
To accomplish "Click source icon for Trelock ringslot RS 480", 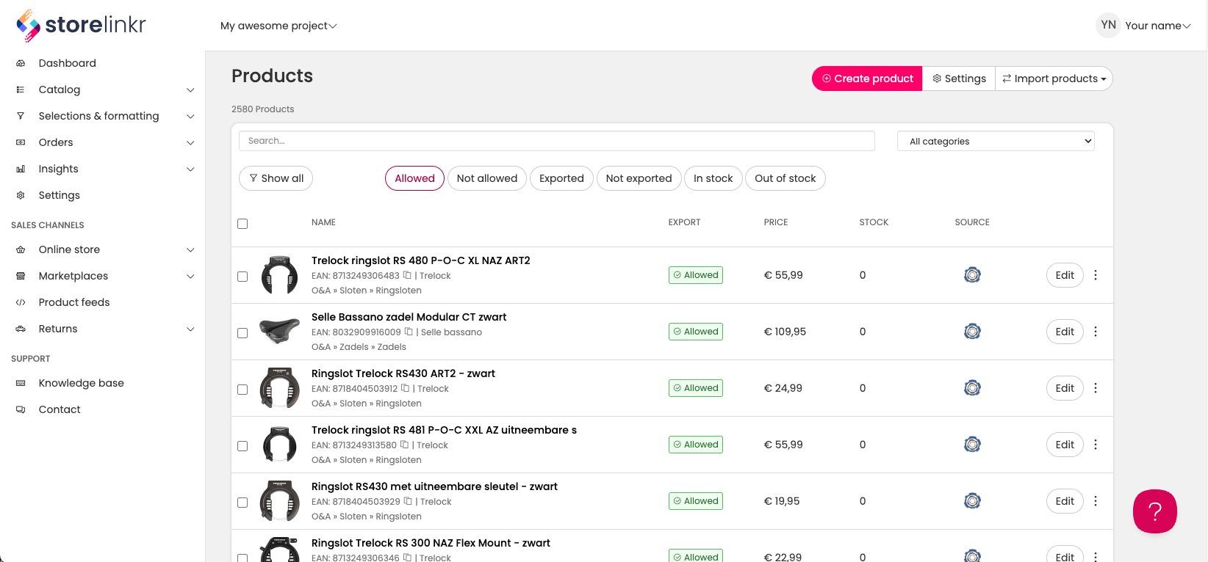I will 972,275.
